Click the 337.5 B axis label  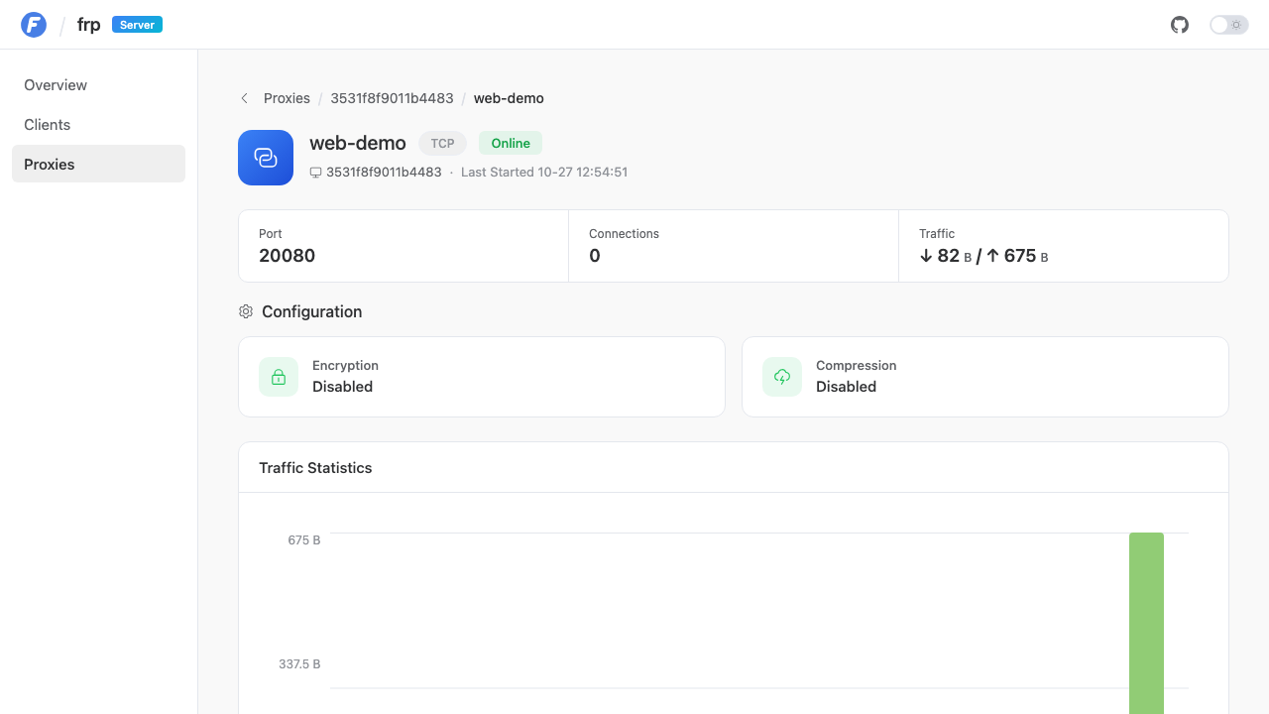(299, 664)
